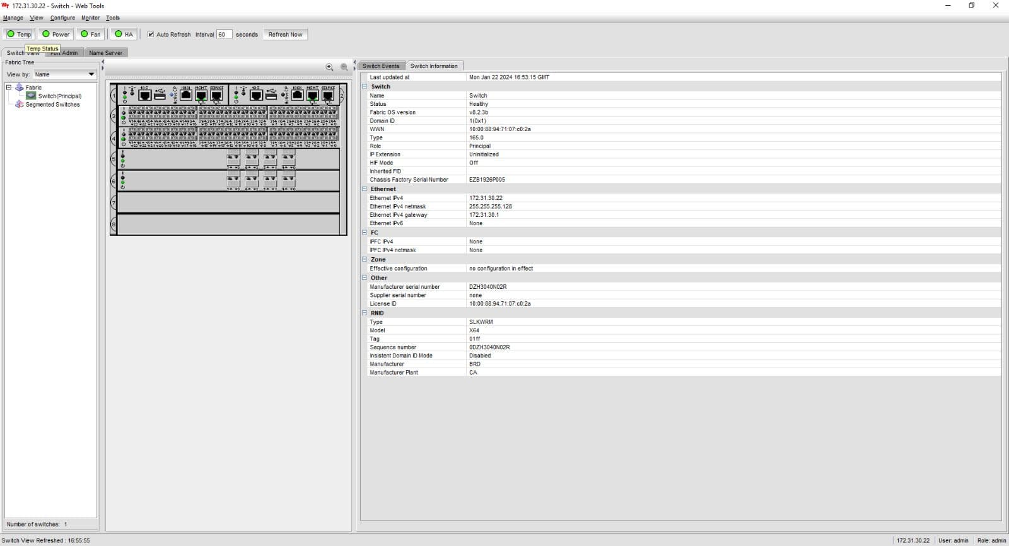Click the Temp status indicator button

click(x=19, y=34)
